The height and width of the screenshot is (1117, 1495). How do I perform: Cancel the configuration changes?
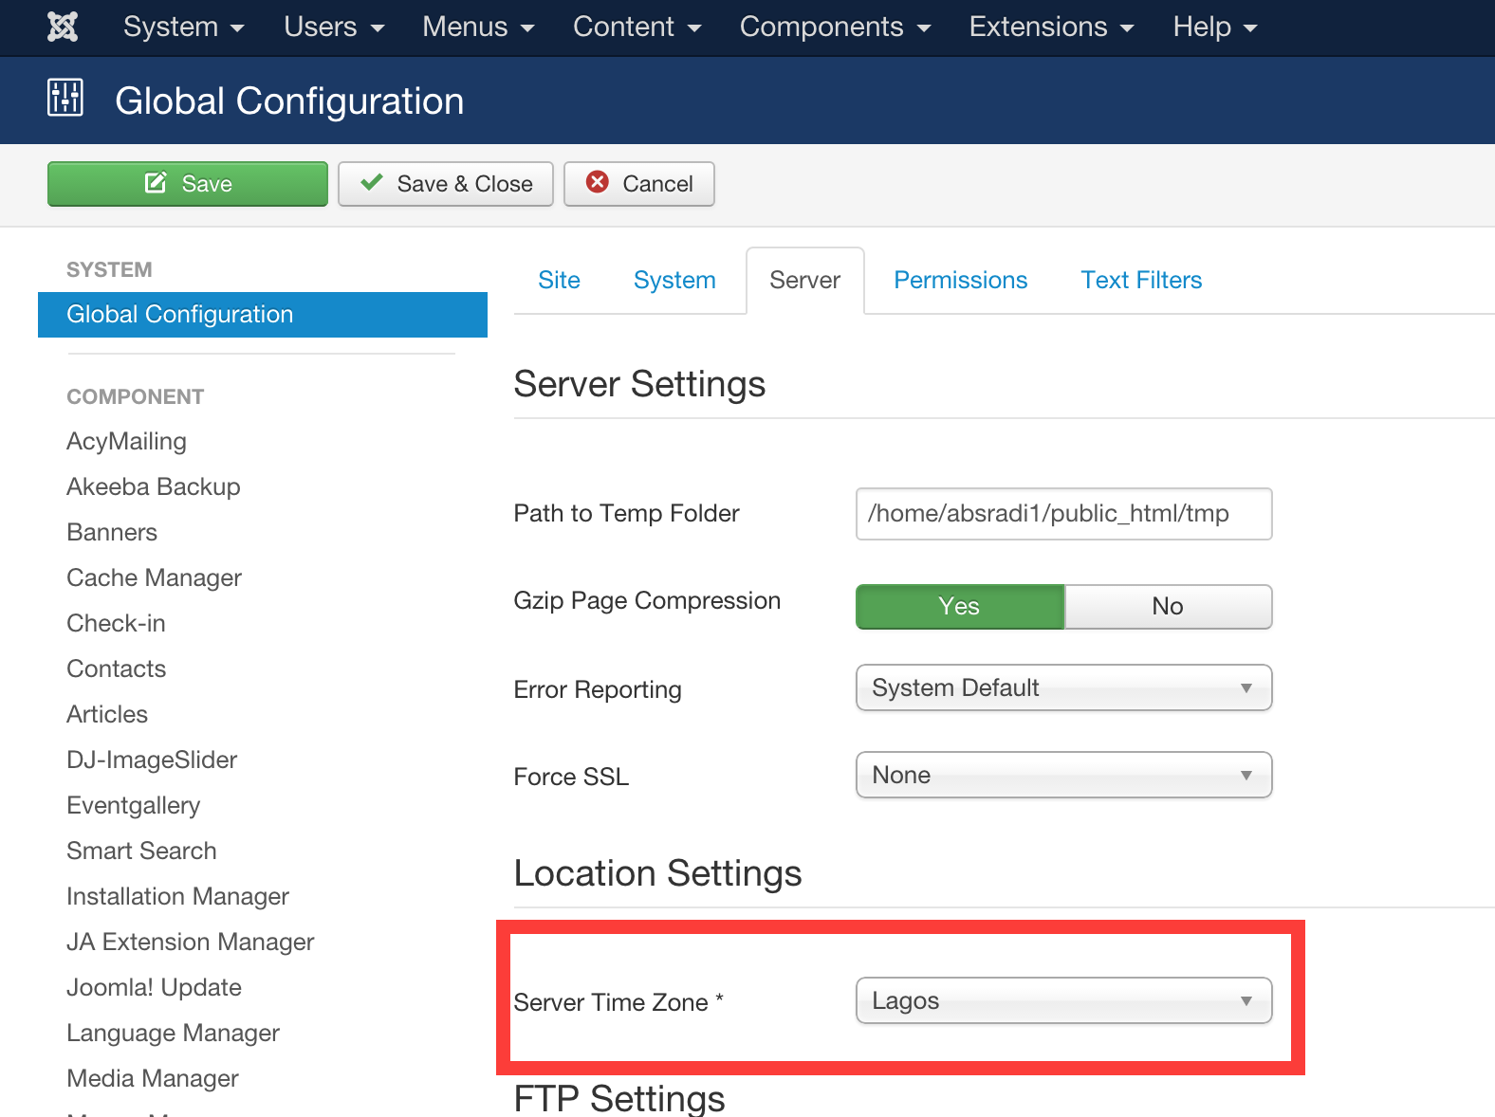(639, 184)
